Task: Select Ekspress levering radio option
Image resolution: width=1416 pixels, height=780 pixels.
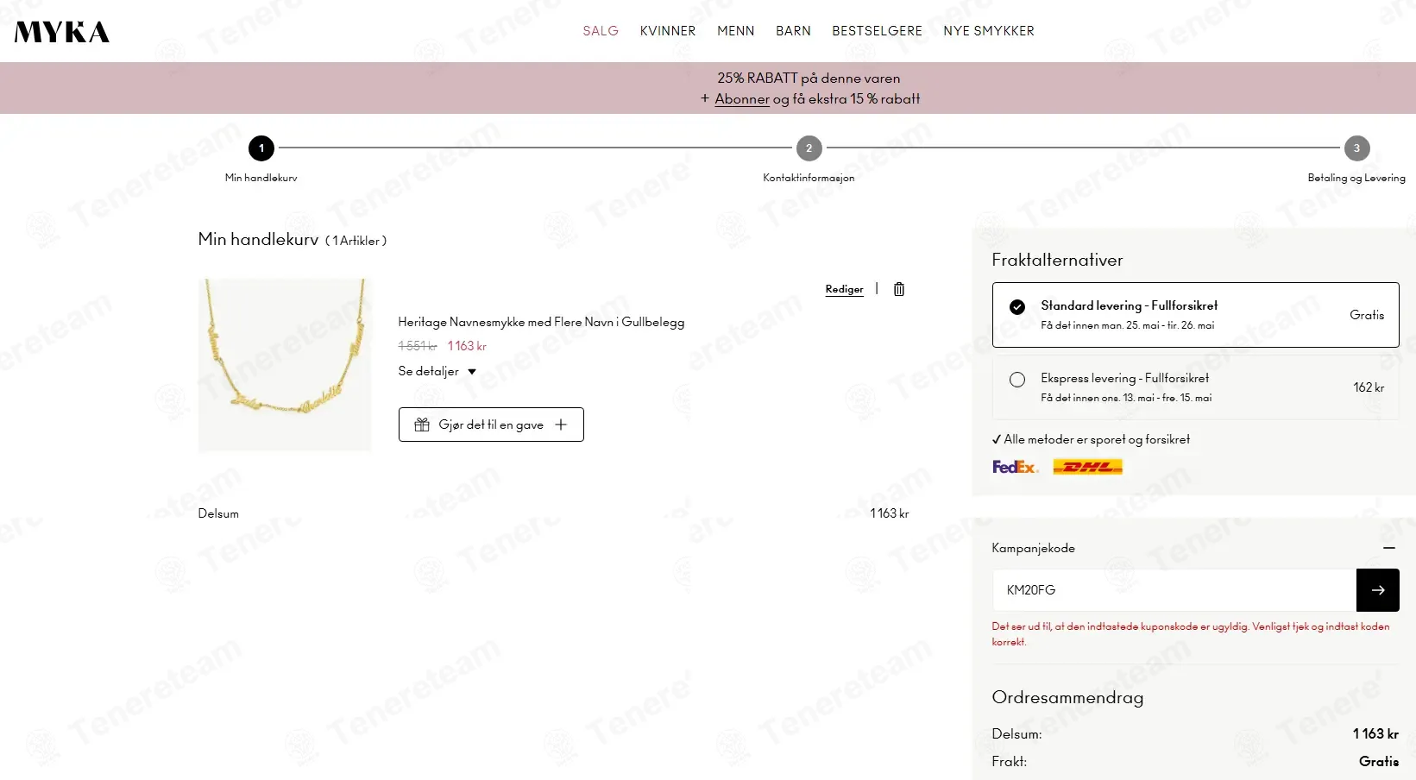Action: coord(1017,380)
